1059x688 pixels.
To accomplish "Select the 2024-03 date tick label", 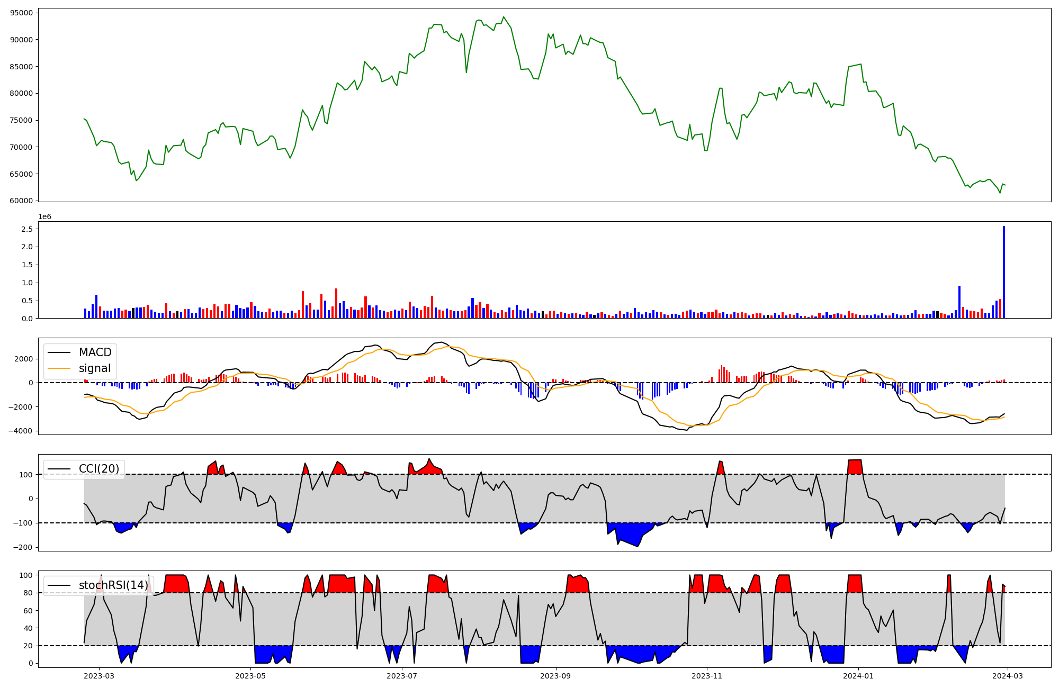I will (x=1007, y=675).
